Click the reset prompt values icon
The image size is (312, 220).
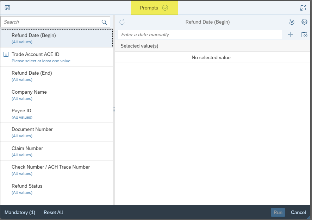point(292,22)
